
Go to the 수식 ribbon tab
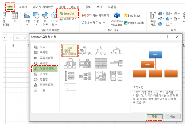62,7
